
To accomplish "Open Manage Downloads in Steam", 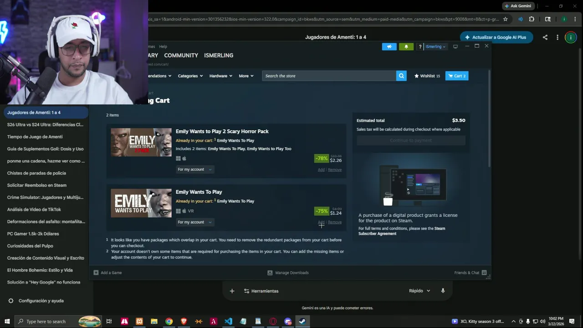I will 288,272.
